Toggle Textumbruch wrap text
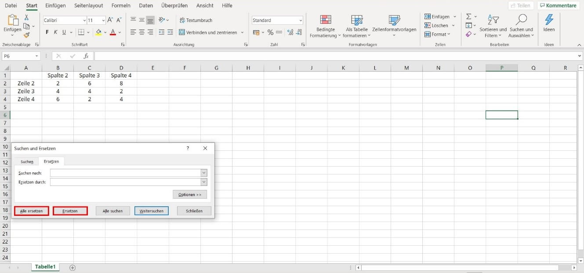This screenshot has height=273, width=584. (196, 20)
